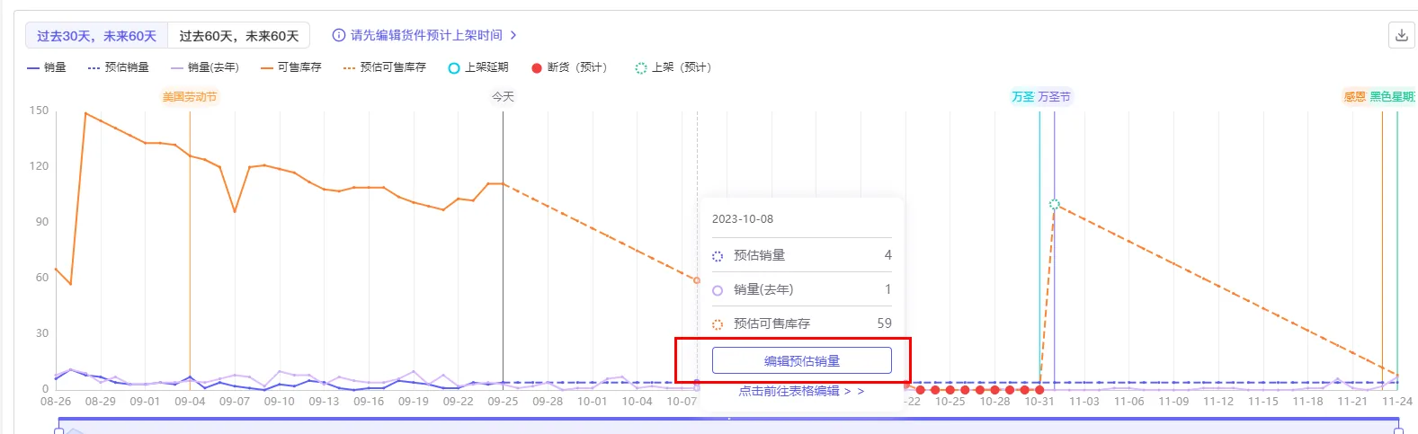Click the download chart icon
1418x434 pixels.
click(1401, 35)
